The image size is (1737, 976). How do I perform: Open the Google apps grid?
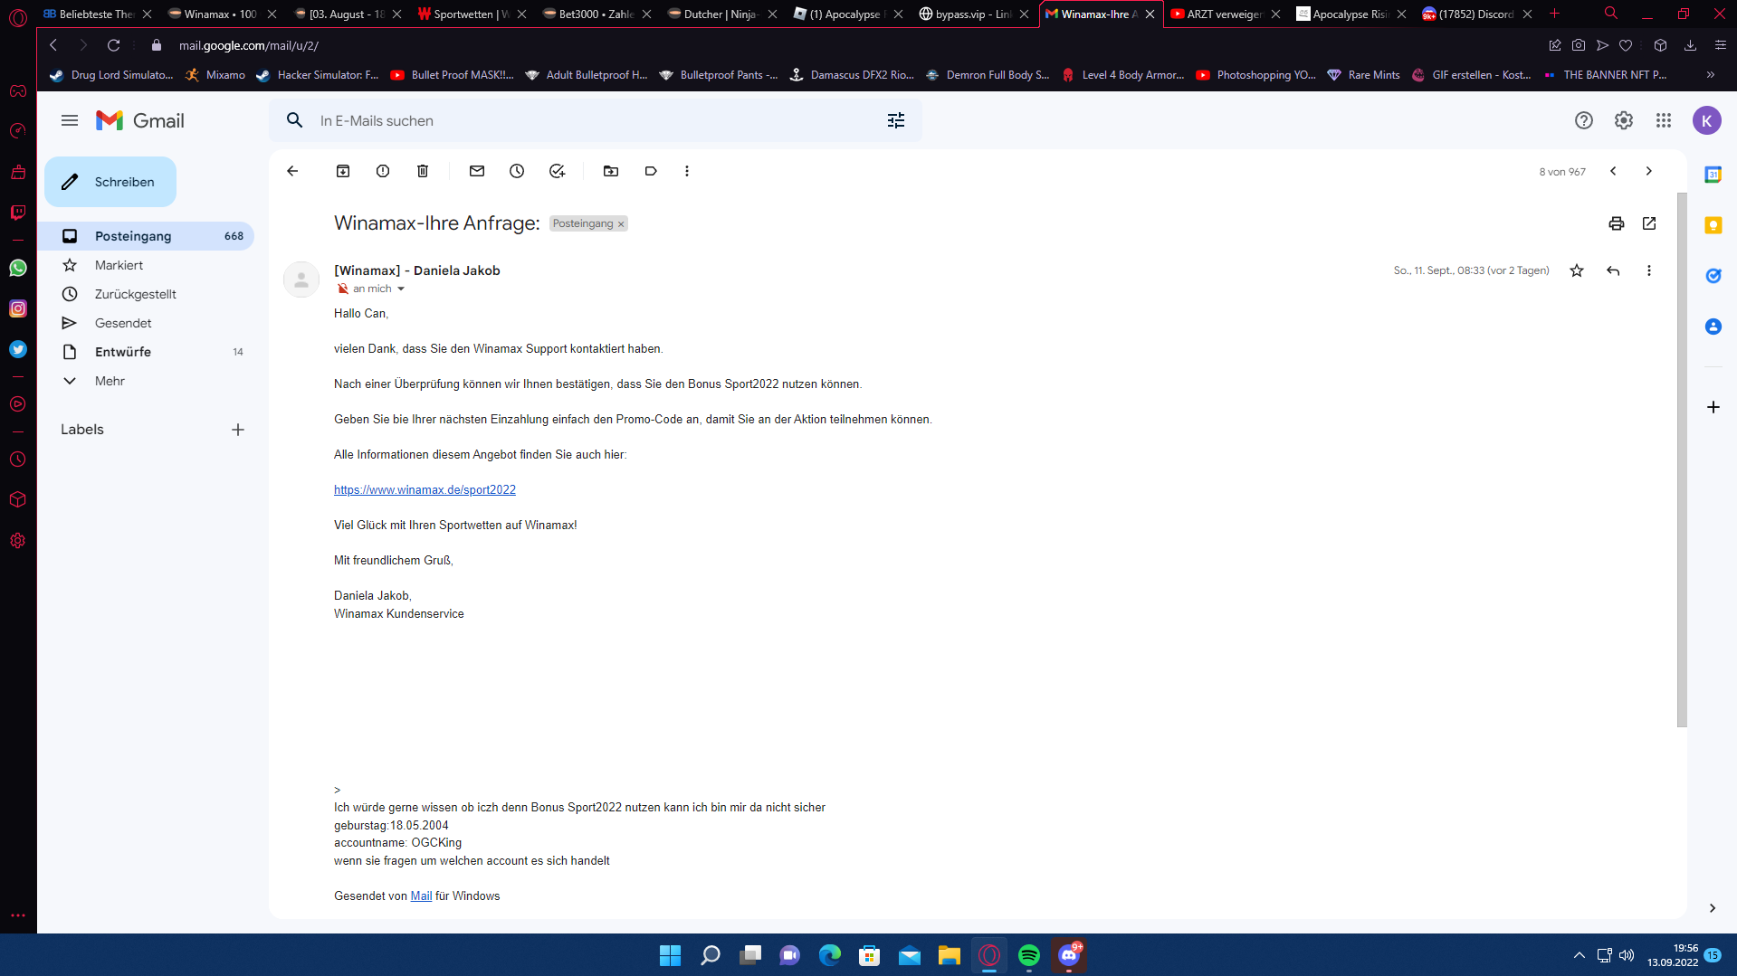coord(1664,120)
